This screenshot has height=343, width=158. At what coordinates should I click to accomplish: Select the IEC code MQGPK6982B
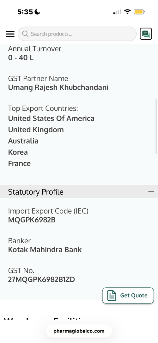(x=32, y=220)
